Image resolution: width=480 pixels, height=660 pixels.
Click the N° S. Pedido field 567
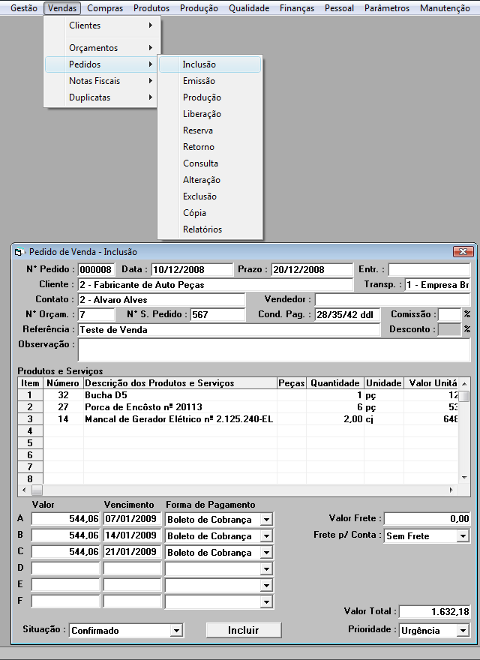click(x=217, y=314)
